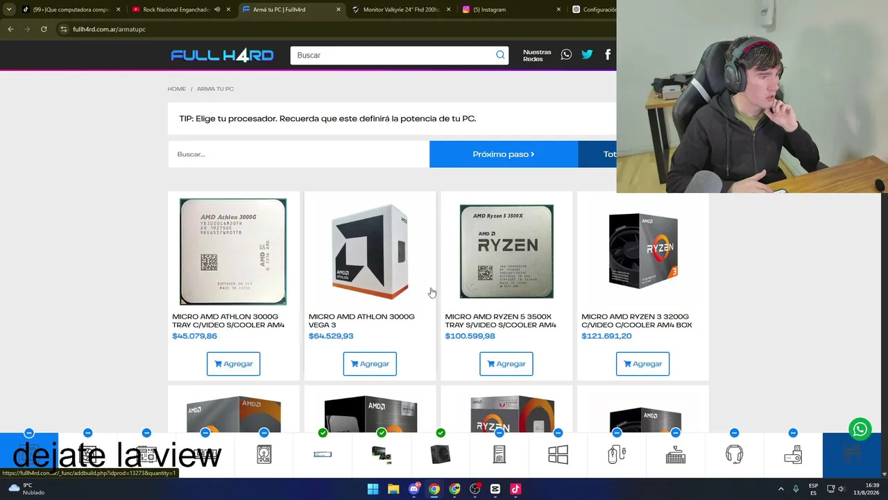Click price $45.079,86
Image resolution: width=888 pixels, height=500 pixels.
click(194, 336)
